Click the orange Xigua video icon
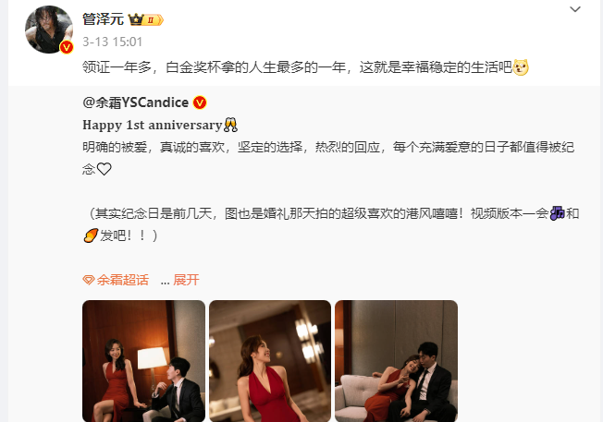The width and height of the screenshot is (603, 422). (x=91, y=235)
